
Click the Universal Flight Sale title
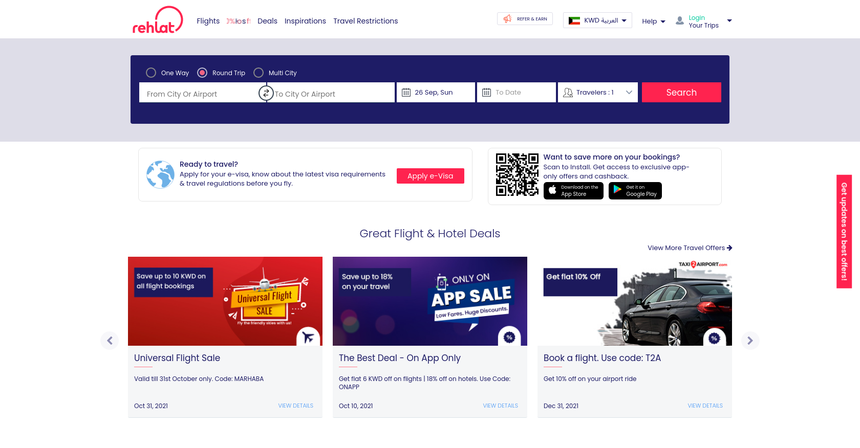pyautogui.click(x=177, y=358)
